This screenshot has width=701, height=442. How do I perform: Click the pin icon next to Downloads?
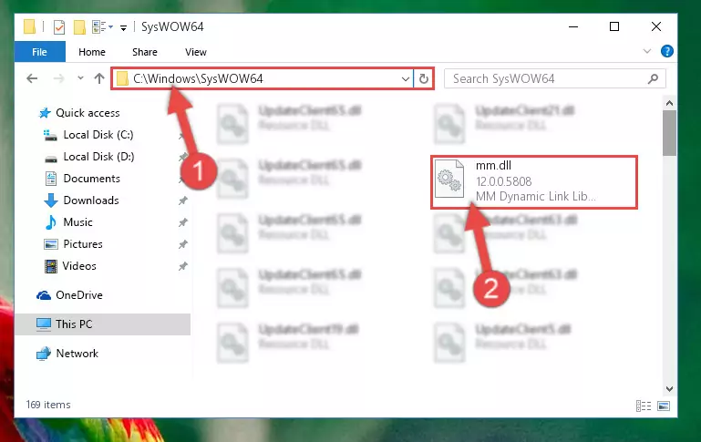point(183,200)
